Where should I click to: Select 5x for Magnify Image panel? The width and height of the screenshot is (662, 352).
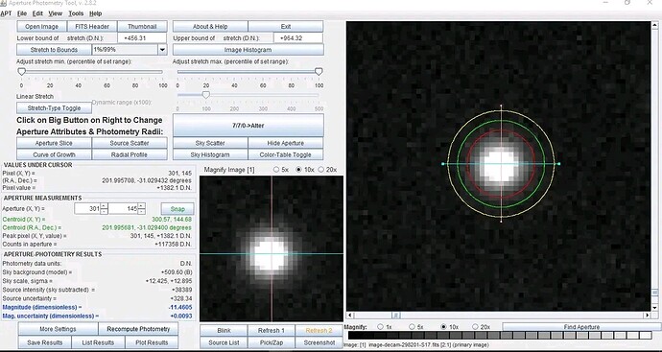point(276,170)
